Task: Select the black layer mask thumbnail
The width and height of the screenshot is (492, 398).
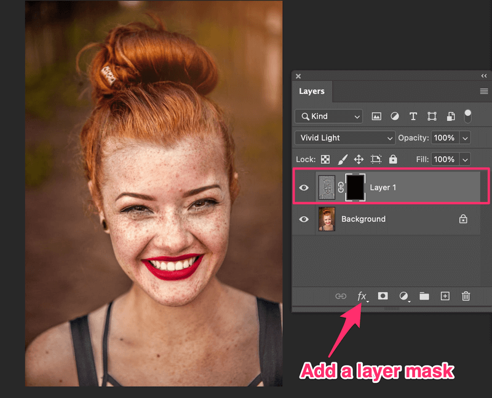Action: [x=355, y=187]
